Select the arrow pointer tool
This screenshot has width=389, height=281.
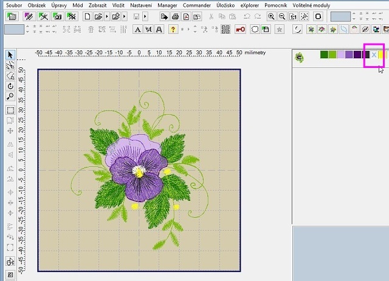tap(10, 55)
